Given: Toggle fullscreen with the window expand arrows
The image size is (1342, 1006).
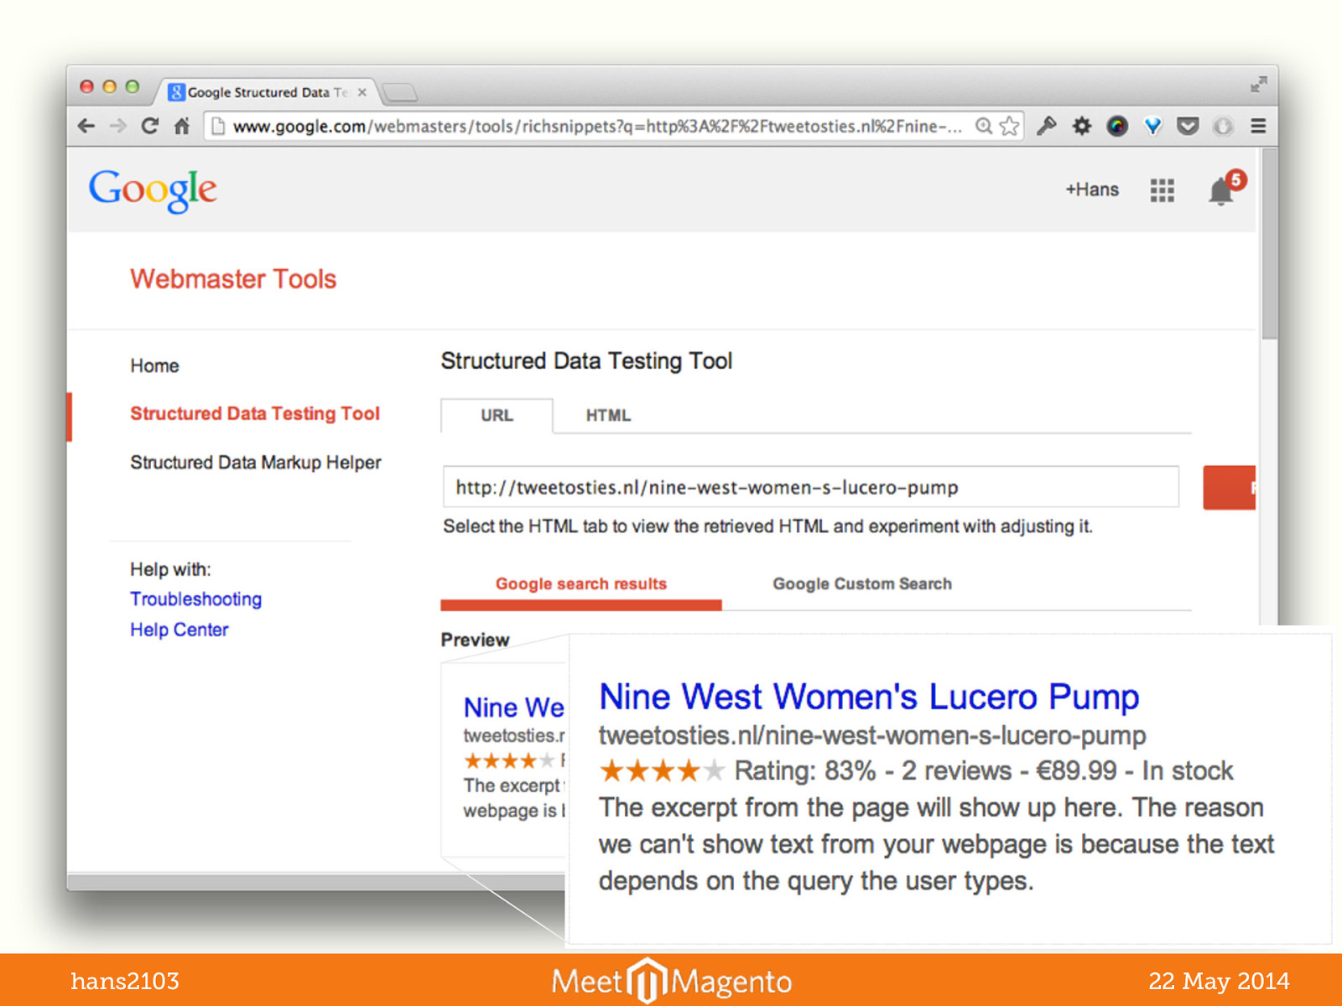Looking at the screenshot, I should tap(1258, 84).
